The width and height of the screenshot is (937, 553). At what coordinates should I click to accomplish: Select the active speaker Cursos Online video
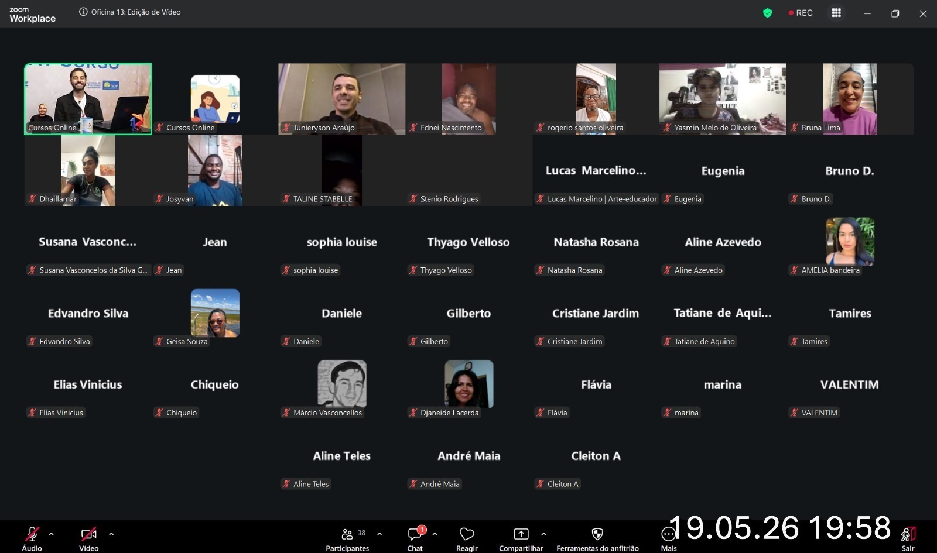coord(88,99)
